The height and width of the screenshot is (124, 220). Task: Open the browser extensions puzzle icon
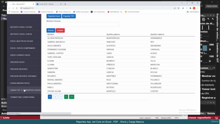coord(190,8)
